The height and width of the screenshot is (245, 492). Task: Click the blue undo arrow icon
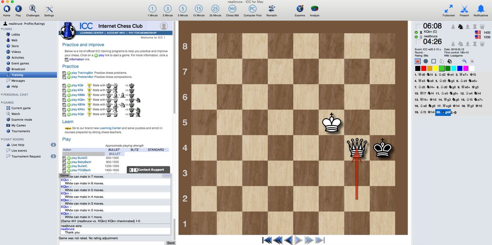click(464, 61)
